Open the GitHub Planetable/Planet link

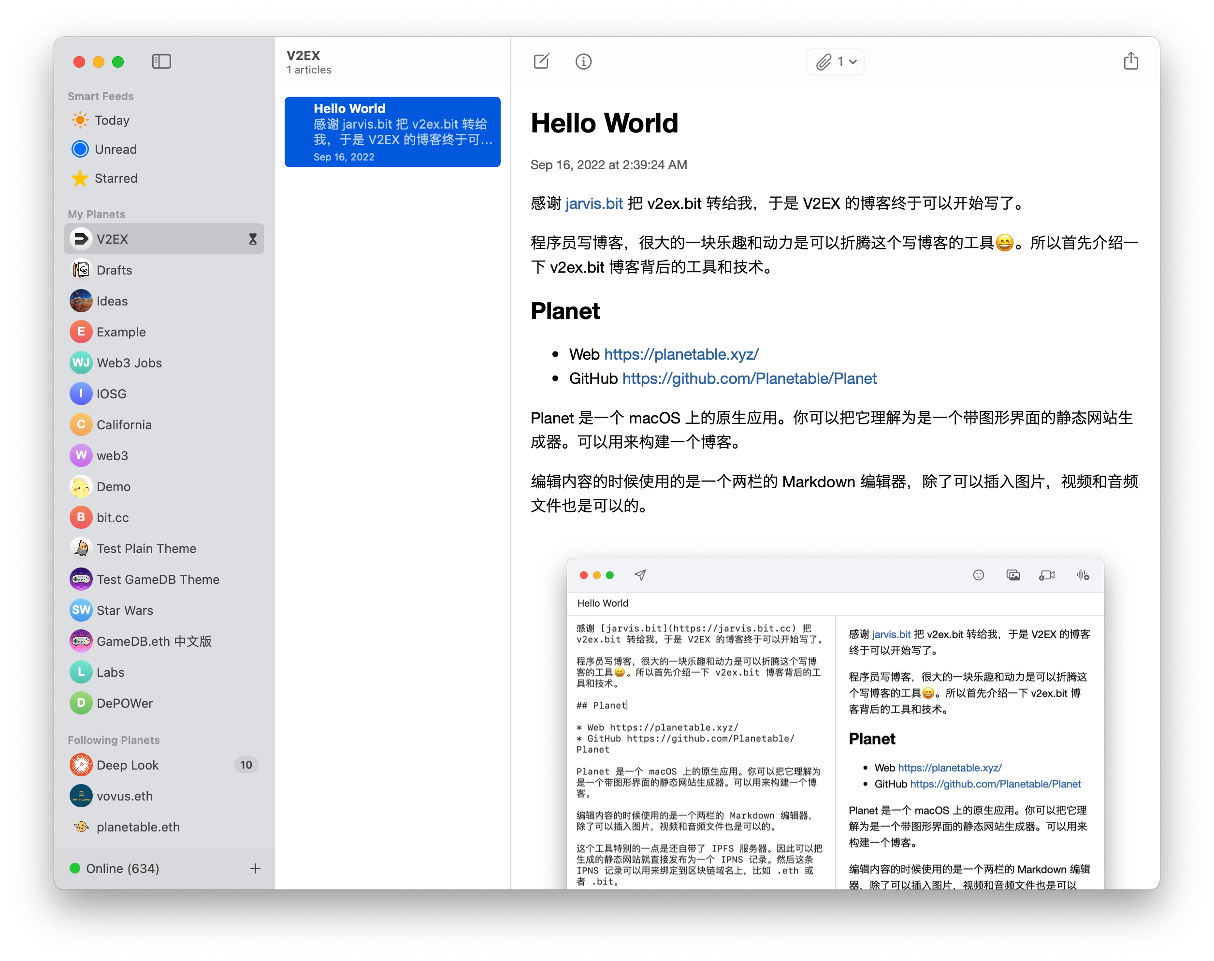(x=749, y=379)
